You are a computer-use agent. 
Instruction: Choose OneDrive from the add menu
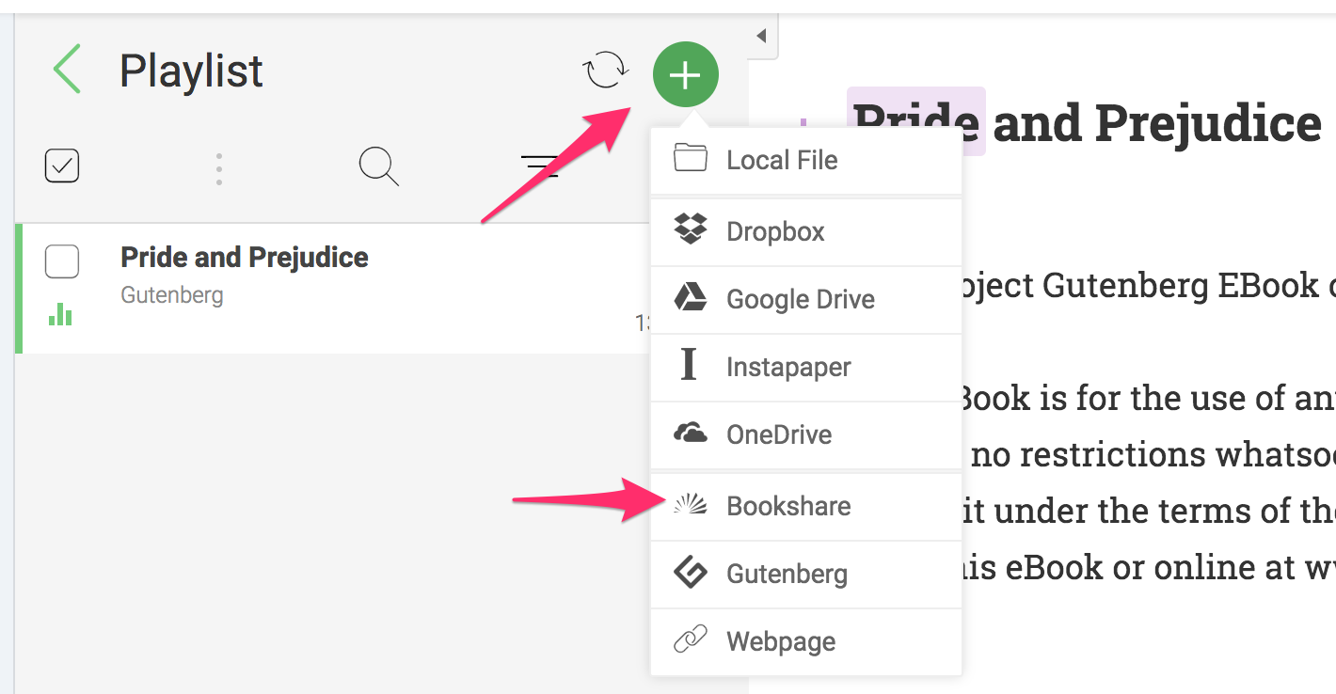click(806, 434)
